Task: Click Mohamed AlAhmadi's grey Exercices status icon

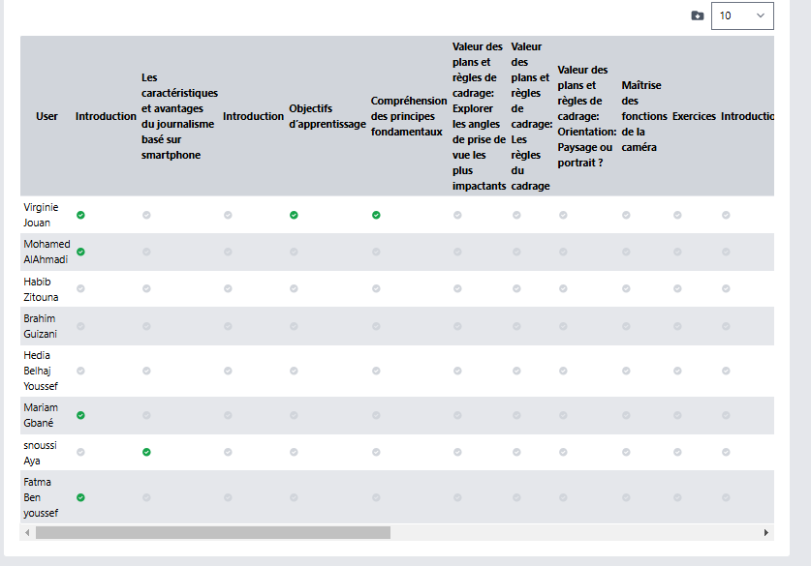Action: (x=677, y=252)
